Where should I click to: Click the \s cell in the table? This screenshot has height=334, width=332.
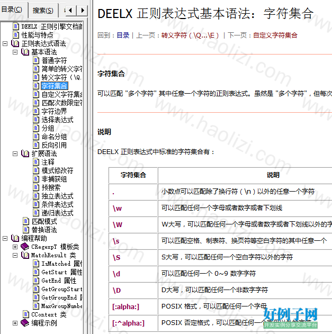(x=133, y=241)
